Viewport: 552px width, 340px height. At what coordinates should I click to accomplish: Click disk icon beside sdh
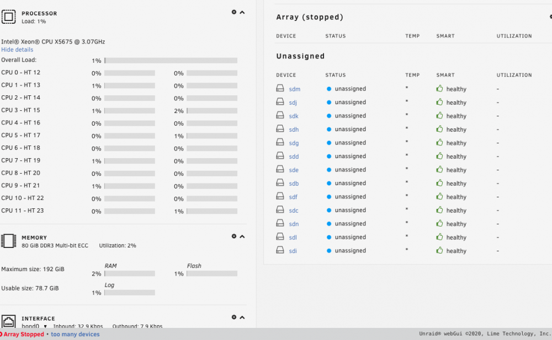(x=280, y=128)
